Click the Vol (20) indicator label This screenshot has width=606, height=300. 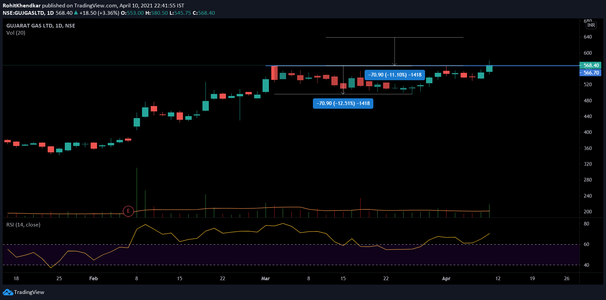[16, 33]
